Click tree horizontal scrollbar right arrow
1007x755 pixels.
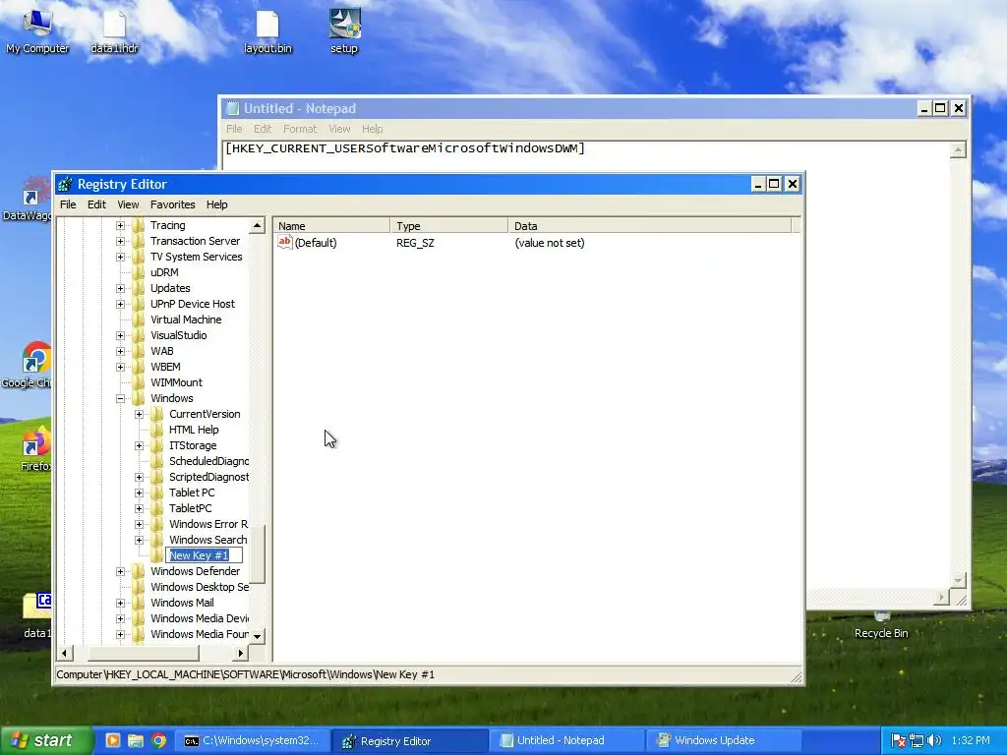240,653
